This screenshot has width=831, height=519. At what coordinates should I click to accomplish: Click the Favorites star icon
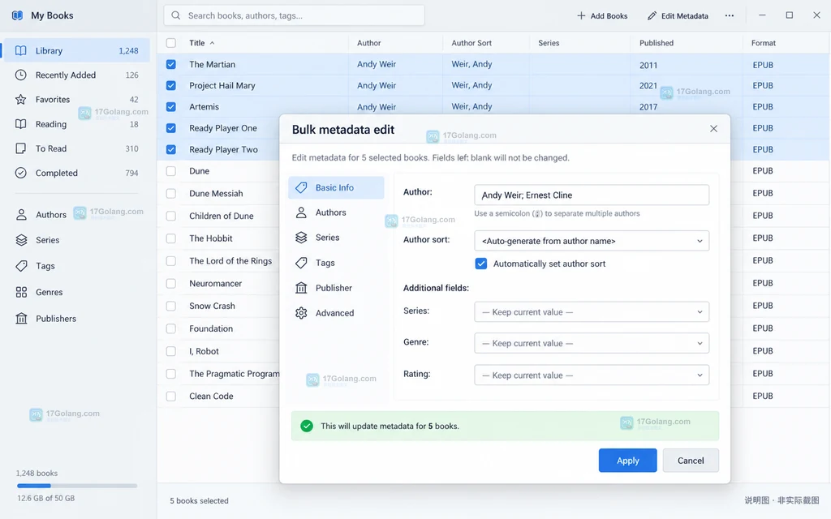pos(20,100)
